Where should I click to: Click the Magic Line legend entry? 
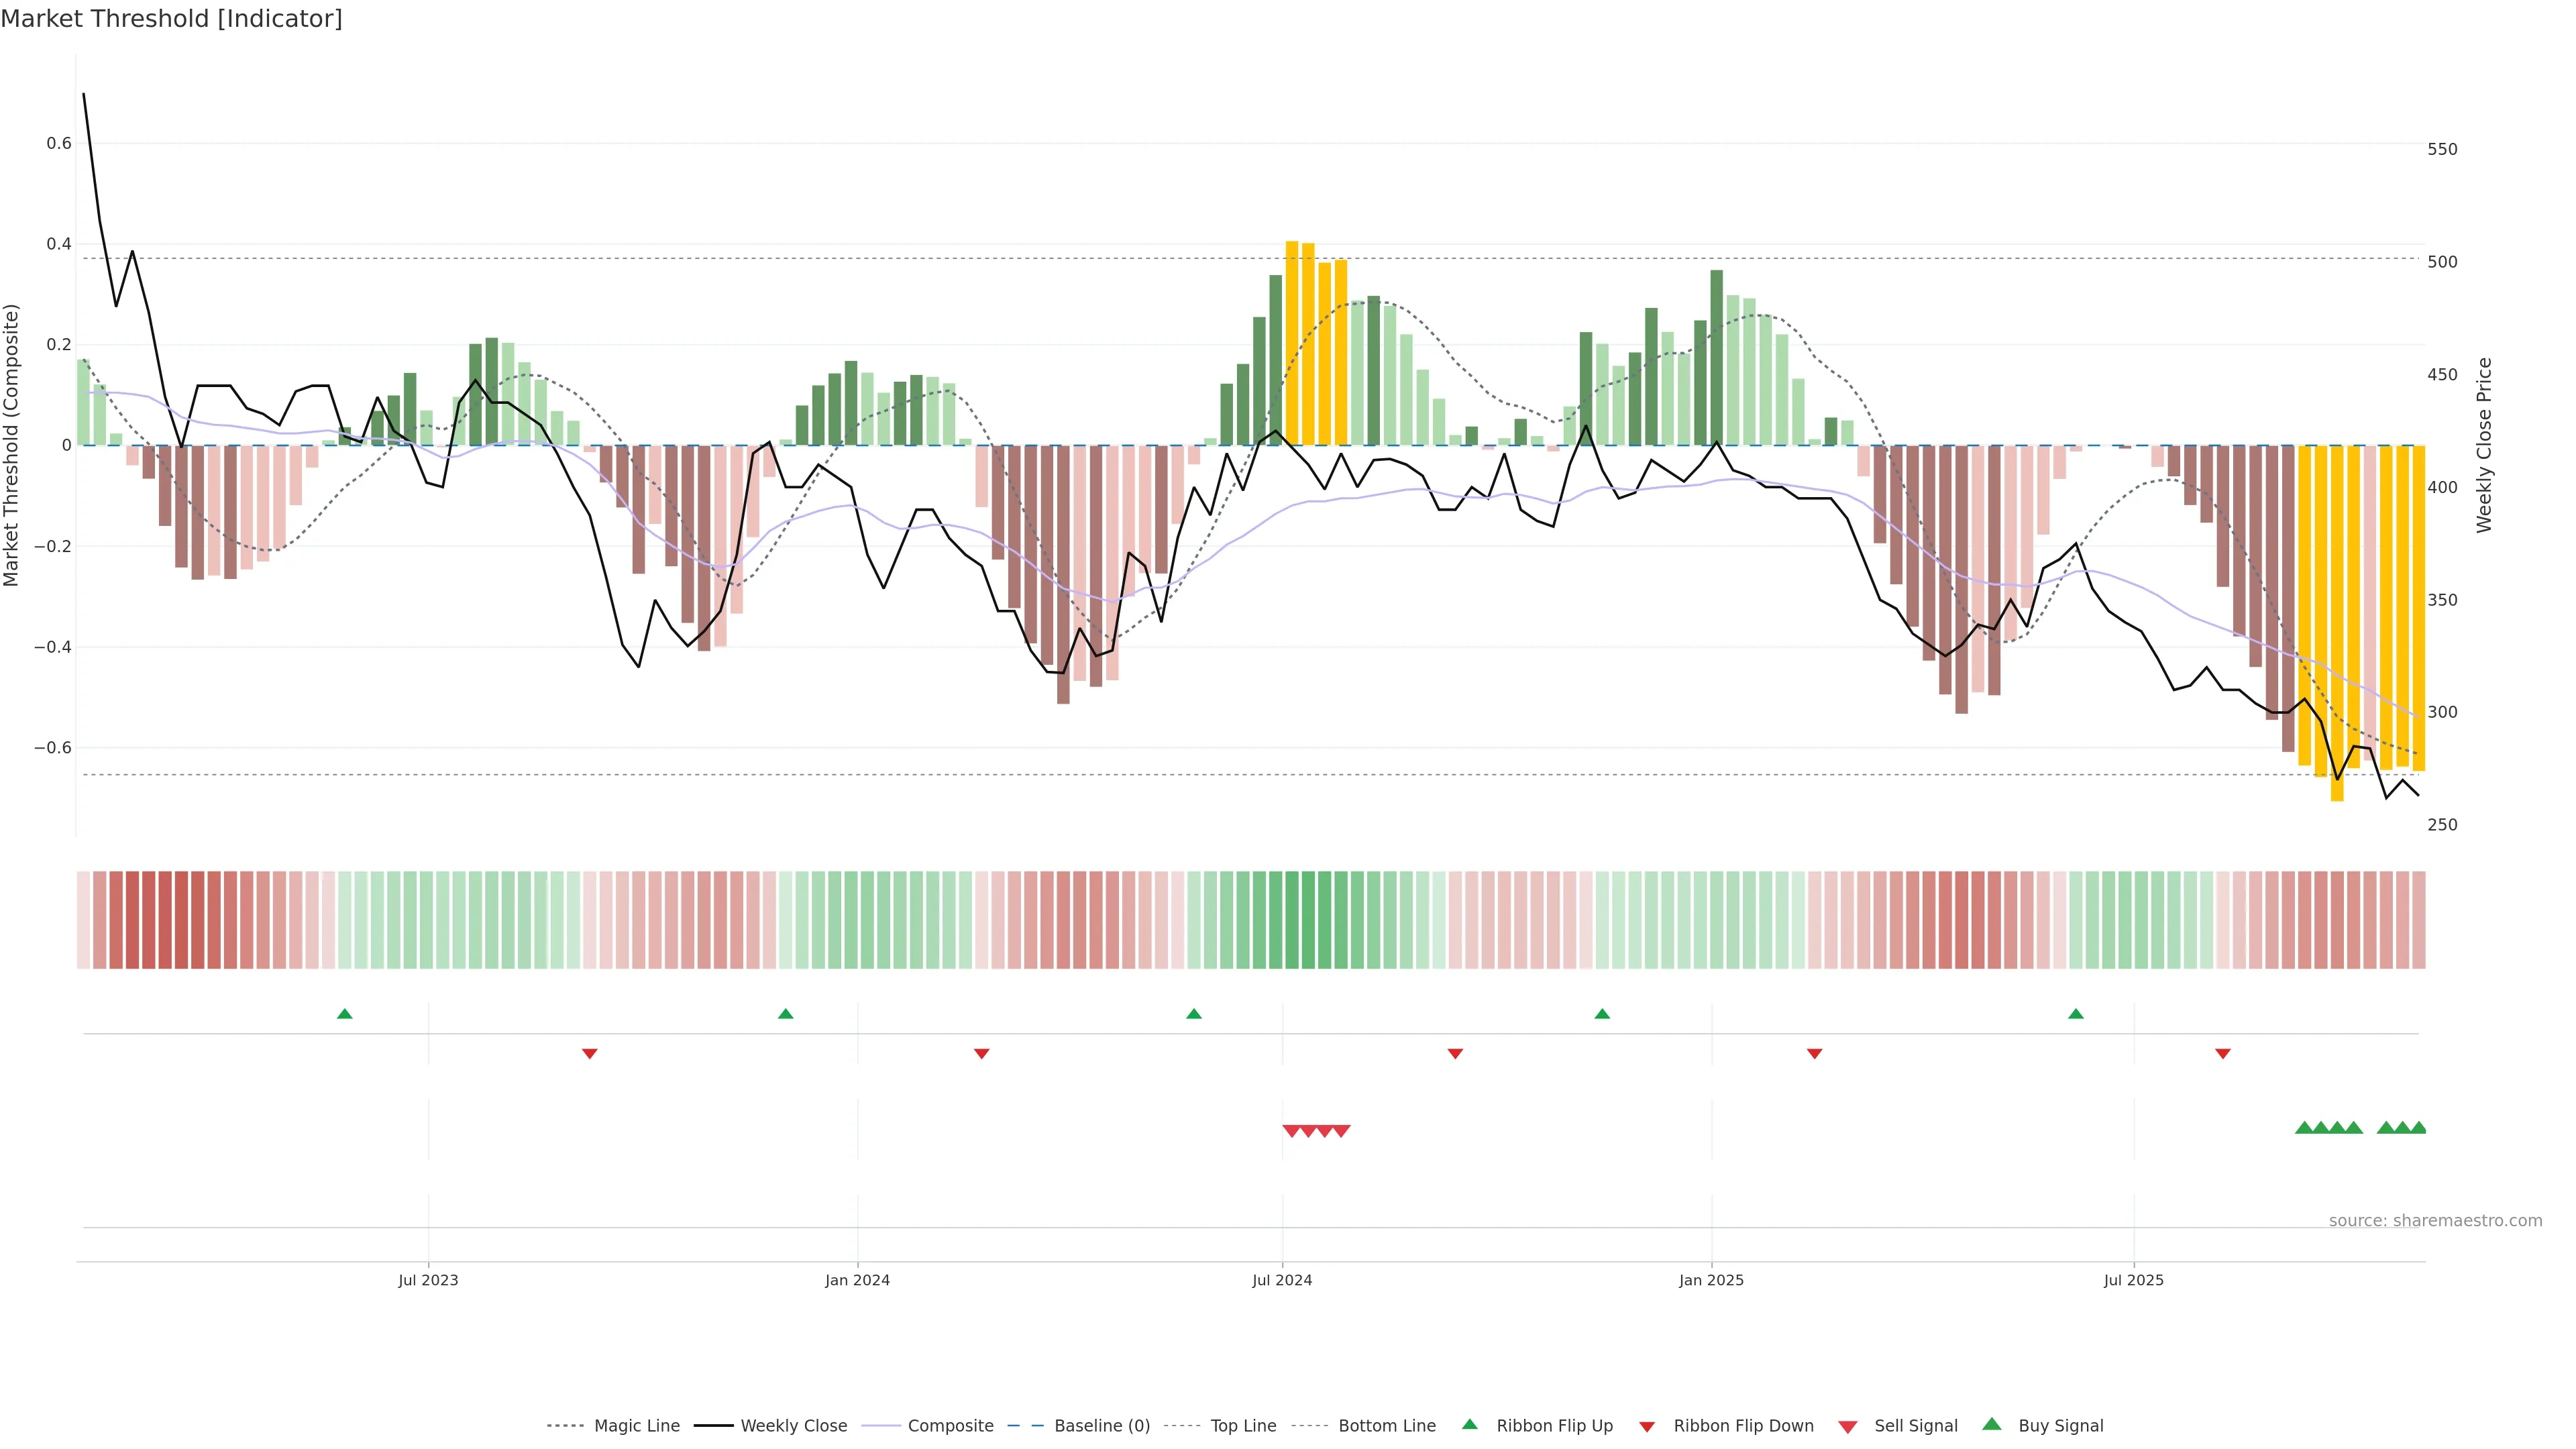[x=636, y=1426]
